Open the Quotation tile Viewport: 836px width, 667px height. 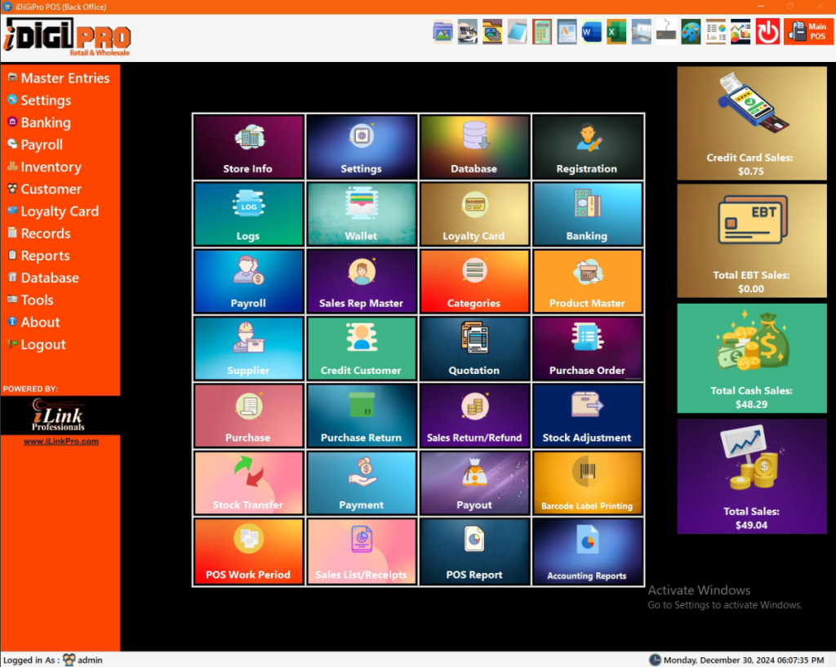474,348
